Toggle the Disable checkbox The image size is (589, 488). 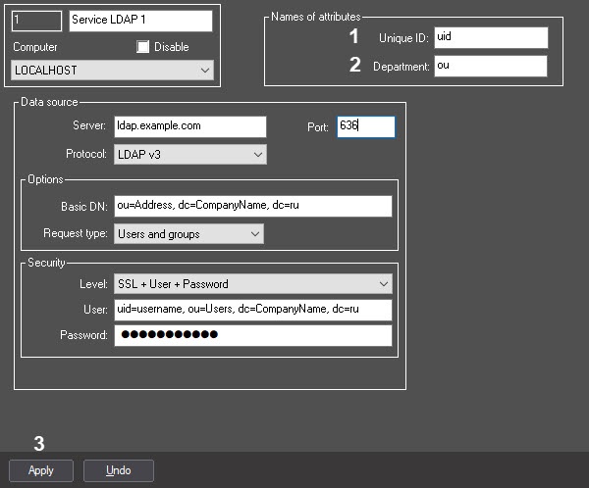(x=142, y=47)
